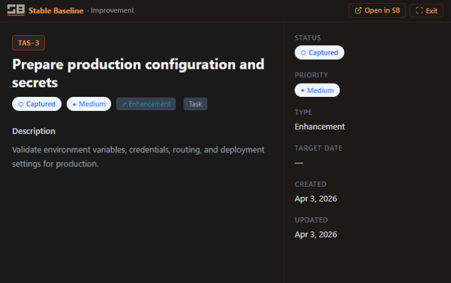Click the Stable Baseline app name
451x283 pixels.
[x=56, y=11]
